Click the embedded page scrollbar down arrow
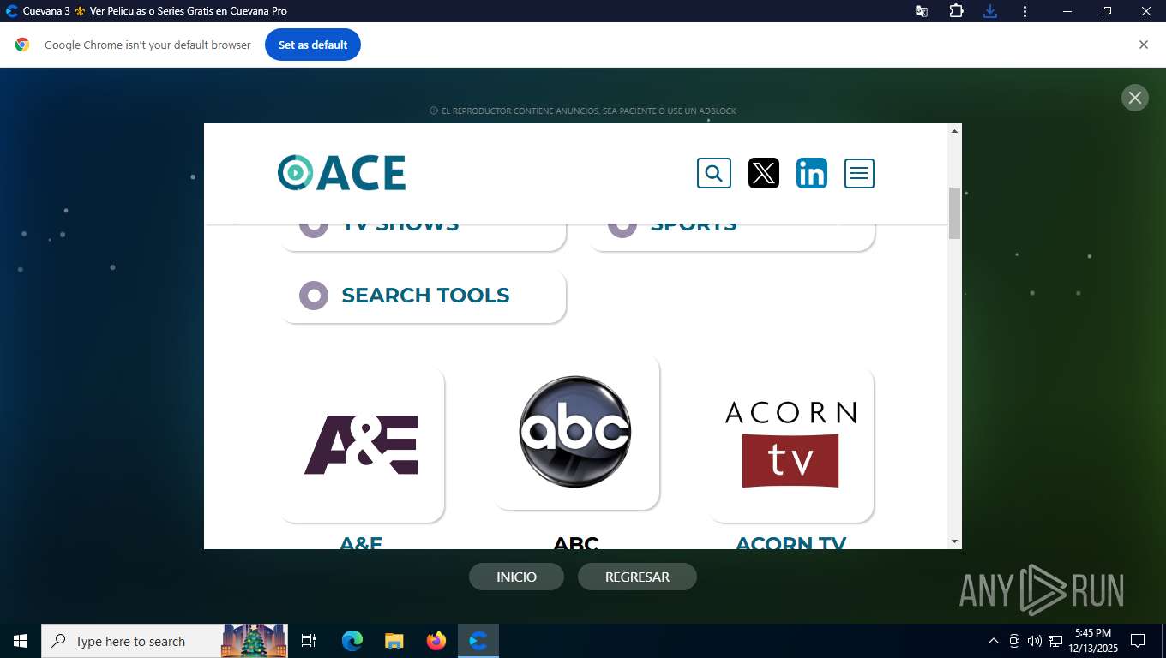1166x658 pixels. pos(954,541)
